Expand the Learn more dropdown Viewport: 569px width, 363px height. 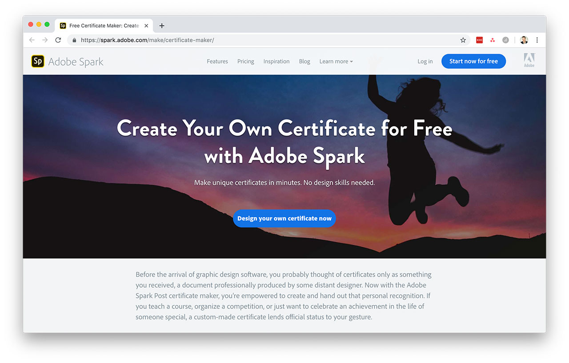336,61
